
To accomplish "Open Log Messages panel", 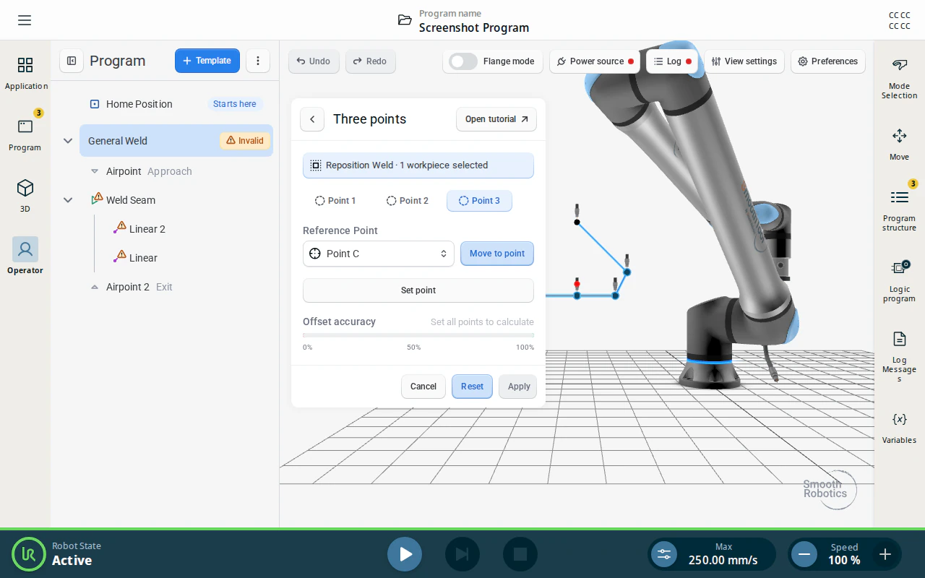I will click(899, 356).
